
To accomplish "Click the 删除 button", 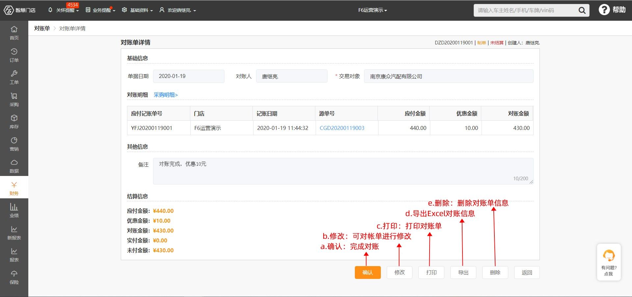I will point(495,272).
